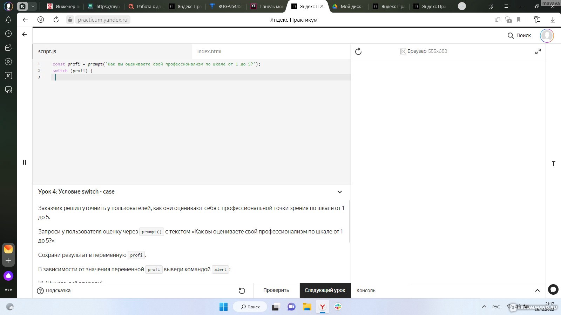Open notifications bell in browser sidebar
The height and width of the screenshot is (315, 561).
point(8,20)
